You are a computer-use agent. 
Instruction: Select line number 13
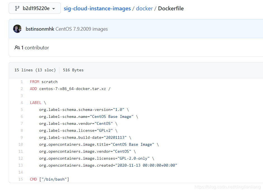click(21, 165)
